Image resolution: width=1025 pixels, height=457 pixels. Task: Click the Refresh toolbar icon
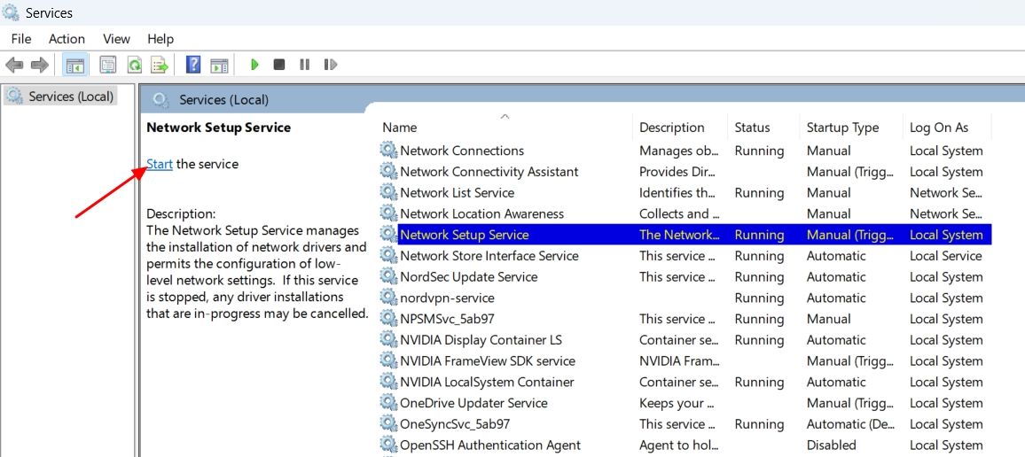tap(135, 65)
